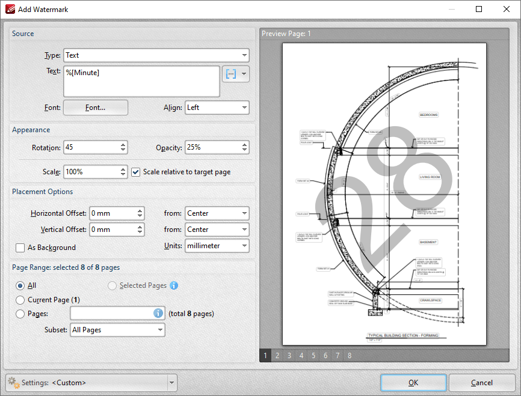Image resolution: width=521 pixels, height=396 pixels.
Task: Click the Cancel button
Action: tap(481, 383)
